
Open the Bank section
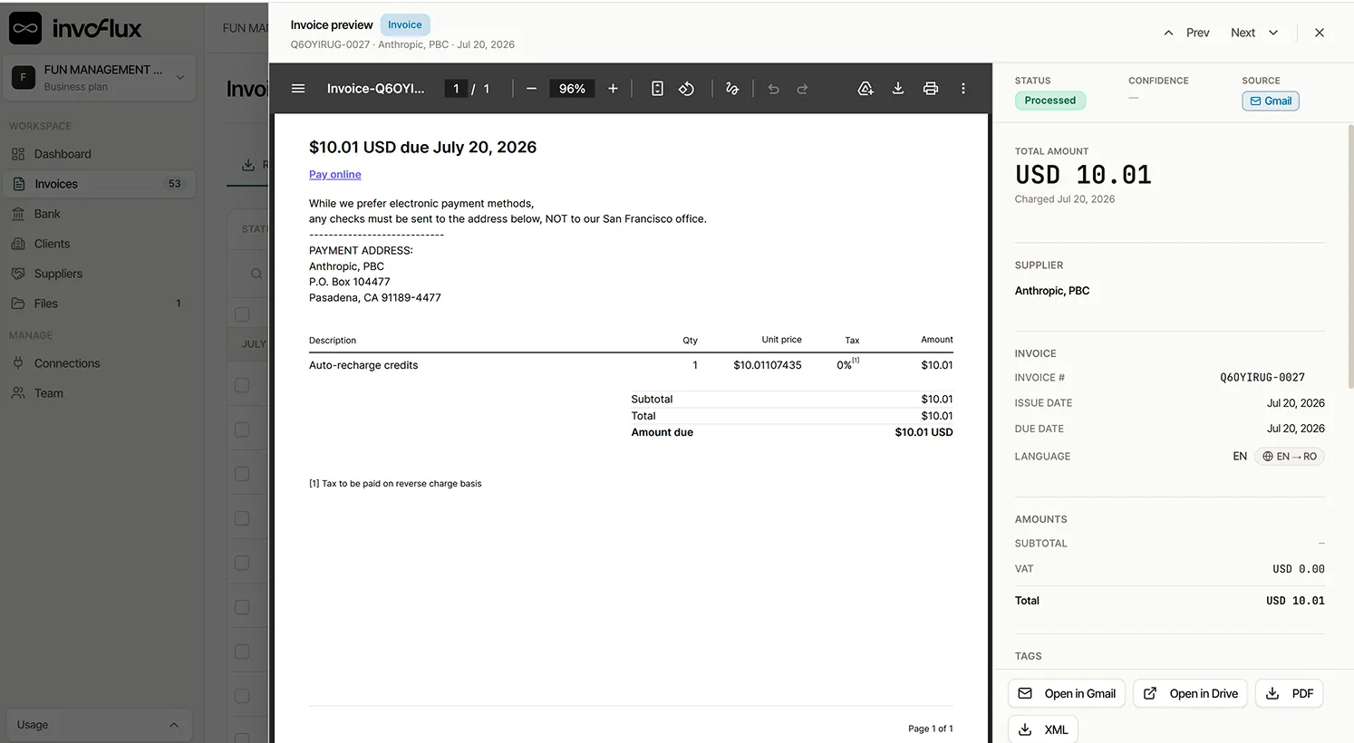coord(99,214)
